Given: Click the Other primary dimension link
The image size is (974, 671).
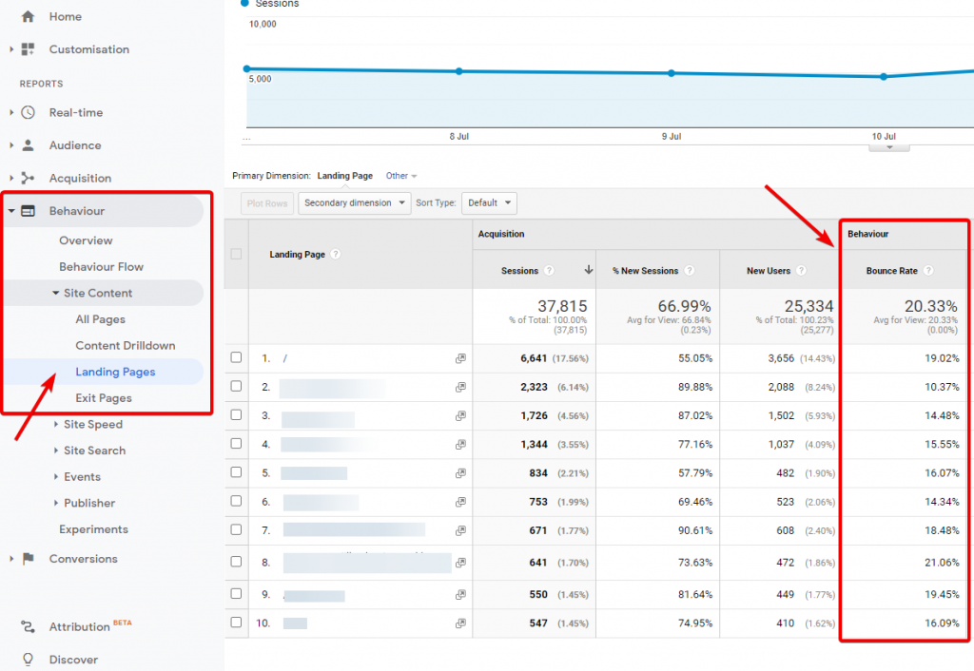Looking at the screenshot, I should [400, 176].
